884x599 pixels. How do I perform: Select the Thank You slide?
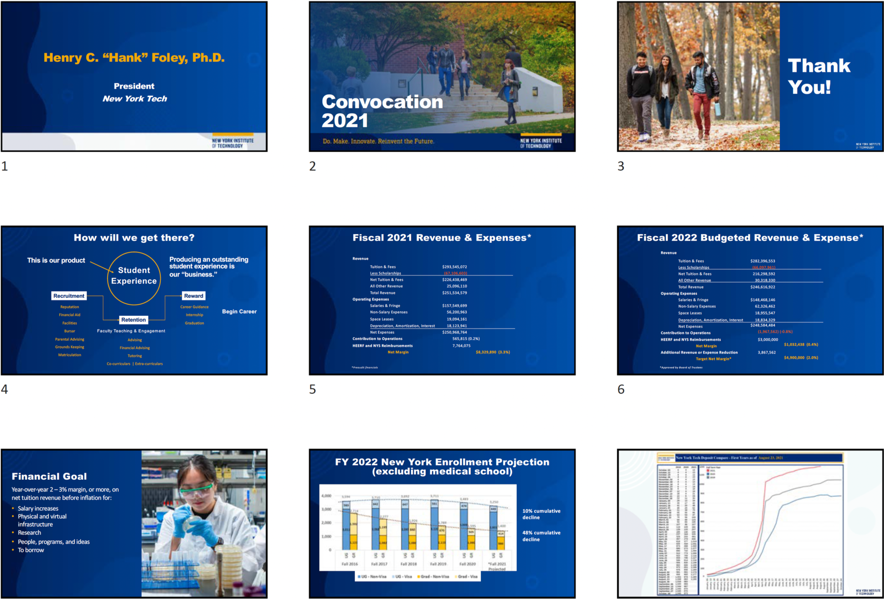click(x=750, y=77)
